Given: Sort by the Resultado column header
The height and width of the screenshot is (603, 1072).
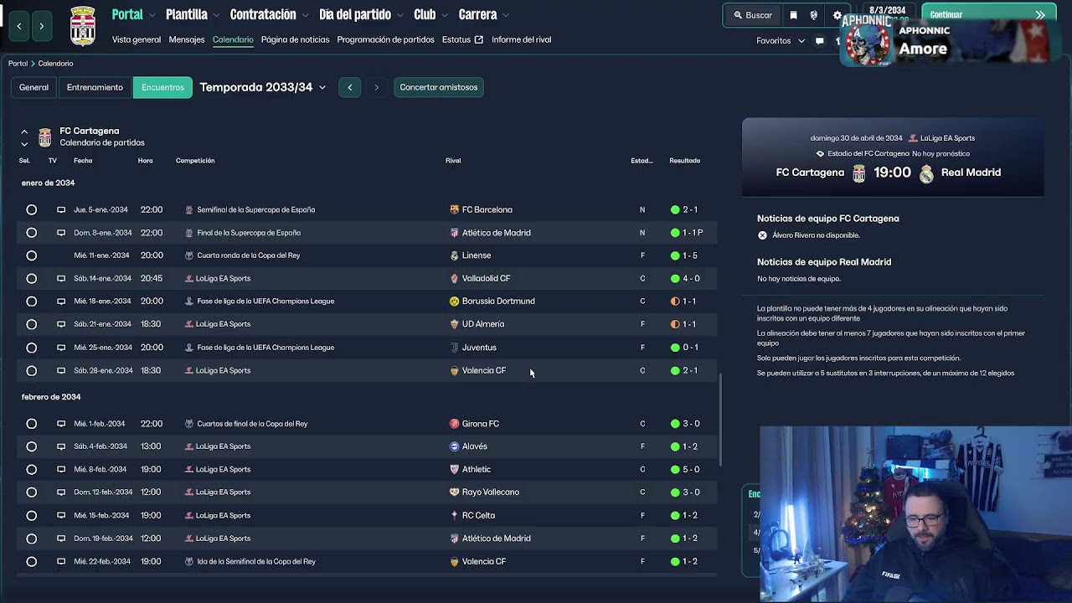Looking at the screenshot, I should 684,161.
